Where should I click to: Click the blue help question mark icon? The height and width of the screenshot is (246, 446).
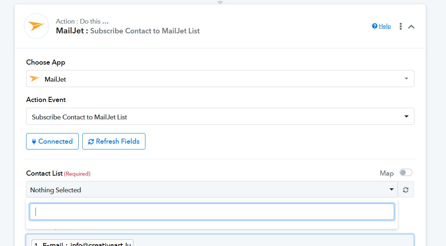tap(375, 26)
